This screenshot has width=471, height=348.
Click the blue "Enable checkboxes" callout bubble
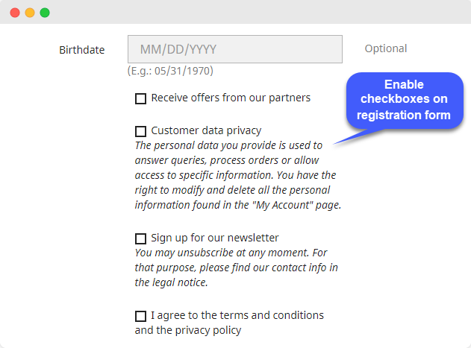[403, 100]
